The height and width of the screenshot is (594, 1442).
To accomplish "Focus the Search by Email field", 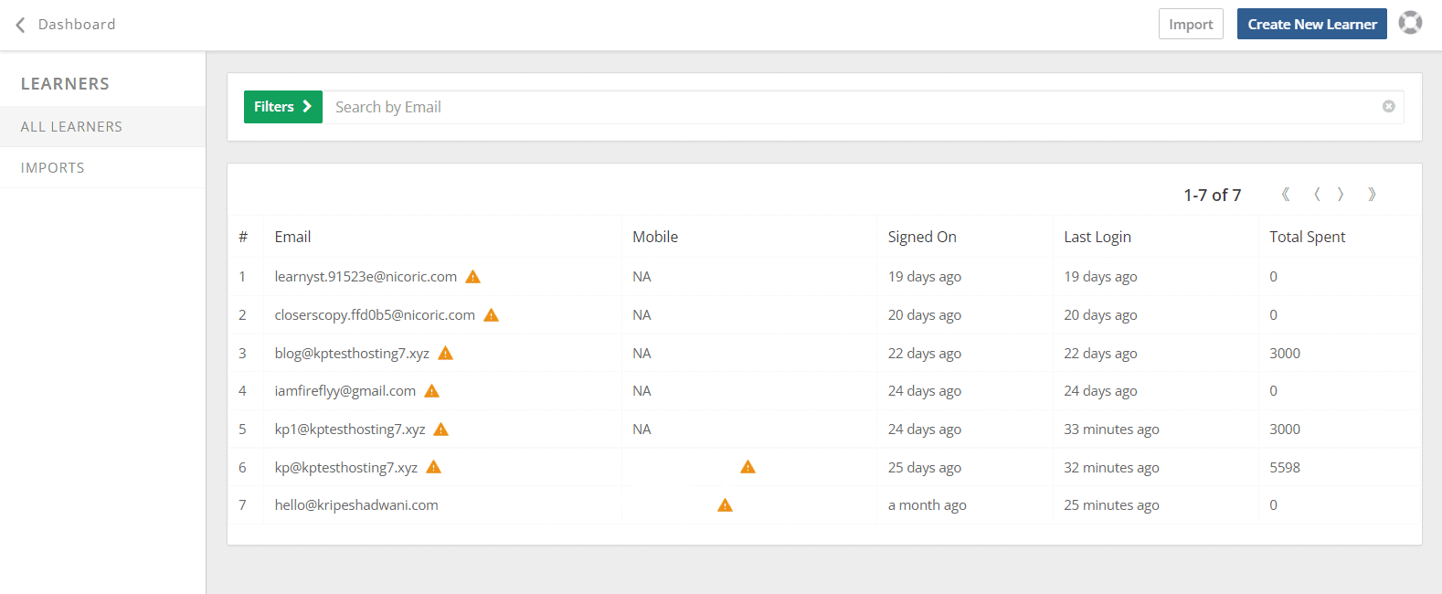I will 850,107.
